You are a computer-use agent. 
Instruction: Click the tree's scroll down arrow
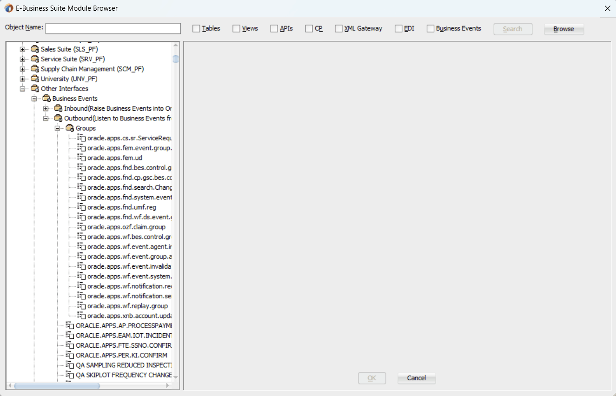click(x=175, y=377)
